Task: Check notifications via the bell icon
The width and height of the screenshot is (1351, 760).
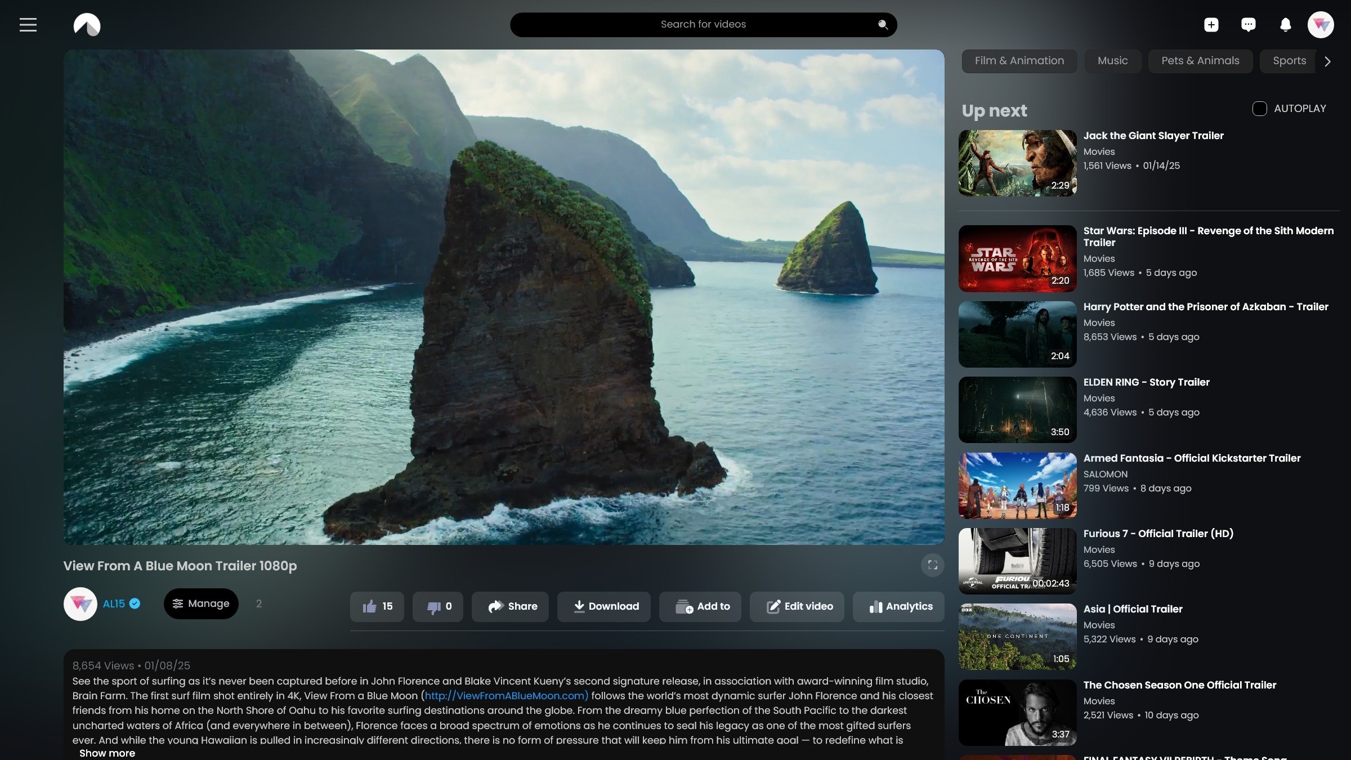Action: 1285,24
